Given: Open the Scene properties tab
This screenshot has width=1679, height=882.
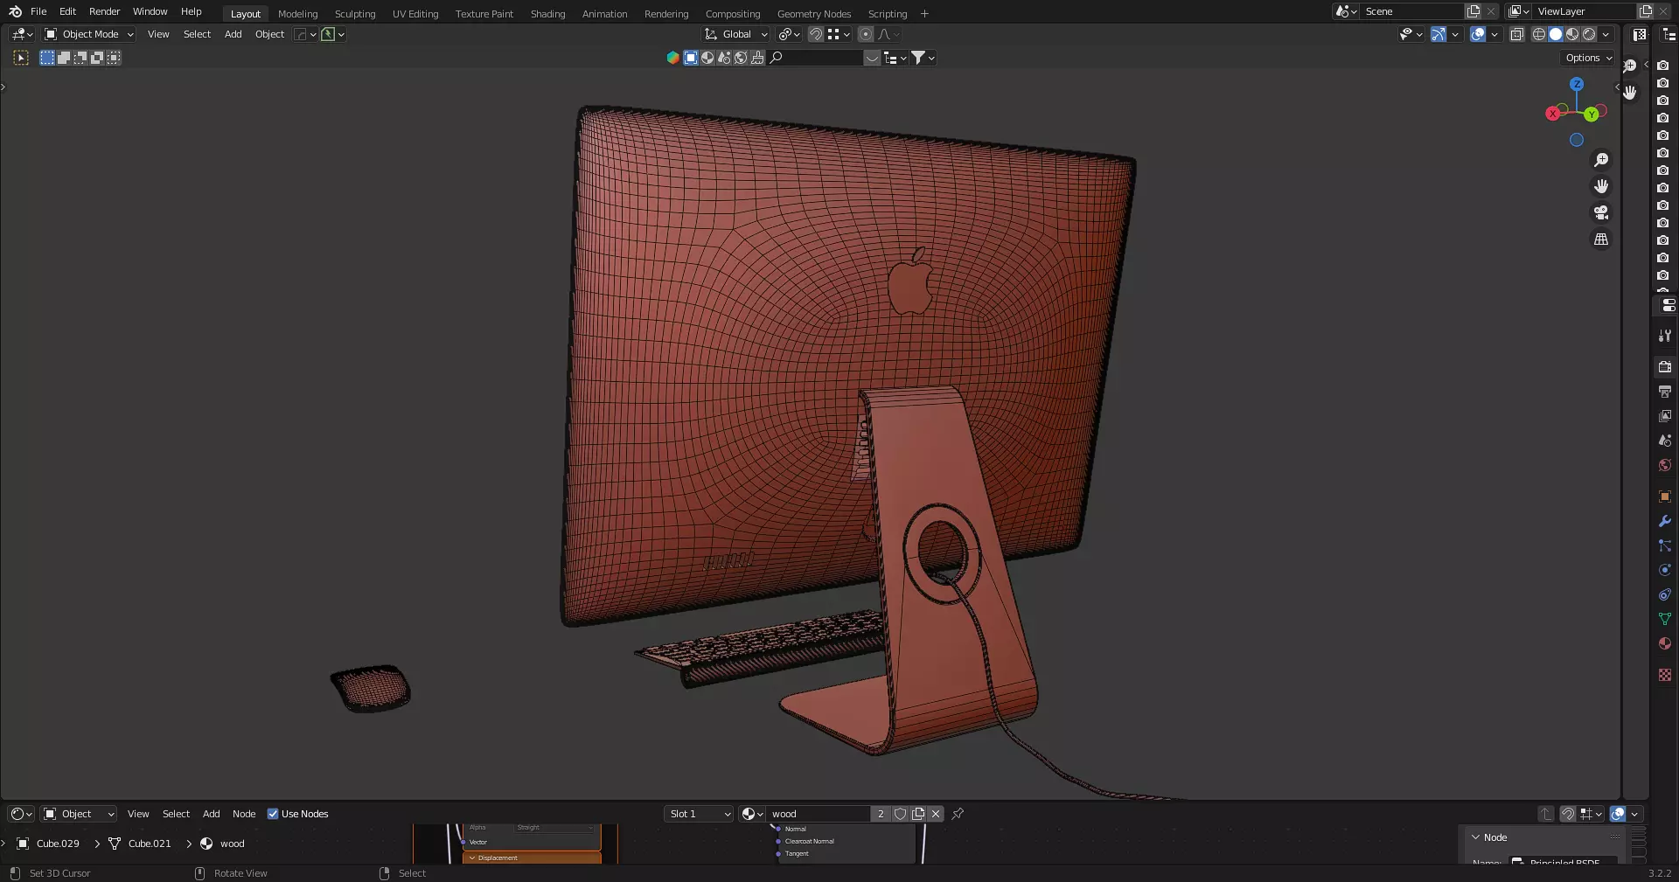Looking at the screenshot, I should 1665,441.
